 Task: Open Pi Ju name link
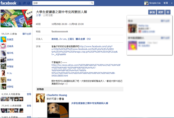10,73
